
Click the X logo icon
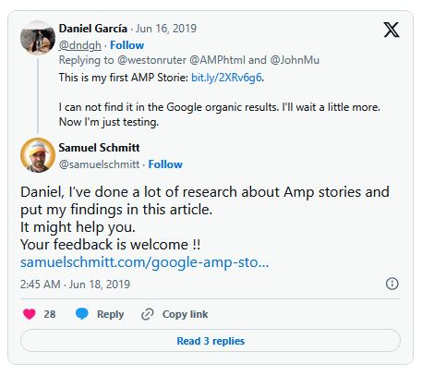392,30
